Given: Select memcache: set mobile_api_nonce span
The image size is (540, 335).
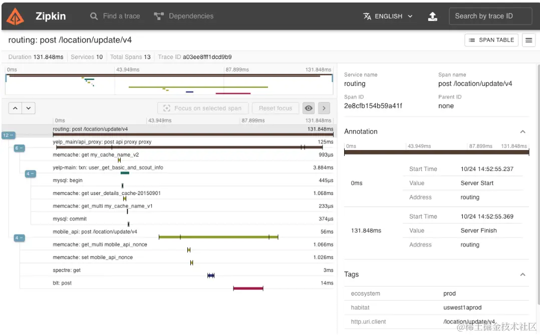Looking at the screenshot, I should click(x=193, y=259).
